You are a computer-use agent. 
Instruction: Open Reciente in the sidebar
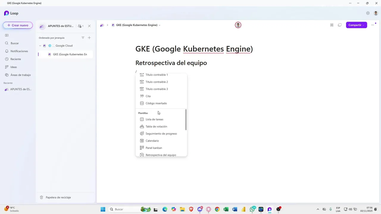15,59
